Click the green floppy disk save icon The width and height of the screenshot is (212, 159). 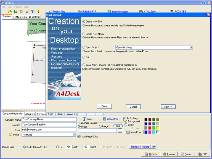tap(15, 12)
